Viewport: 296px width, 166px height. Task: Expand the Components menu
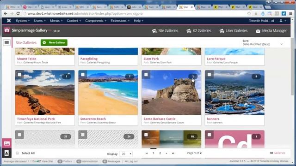(x=96, y=21)
